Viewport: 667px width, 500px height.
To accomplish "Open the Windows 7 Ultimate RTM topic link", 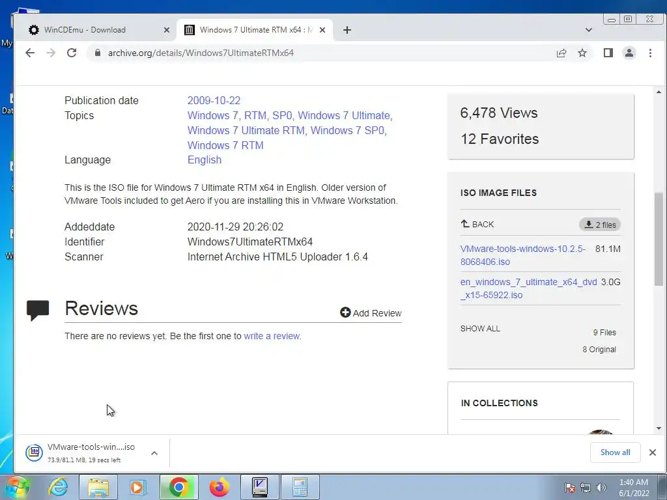I will pyautogui.click(x=246, y=130).
